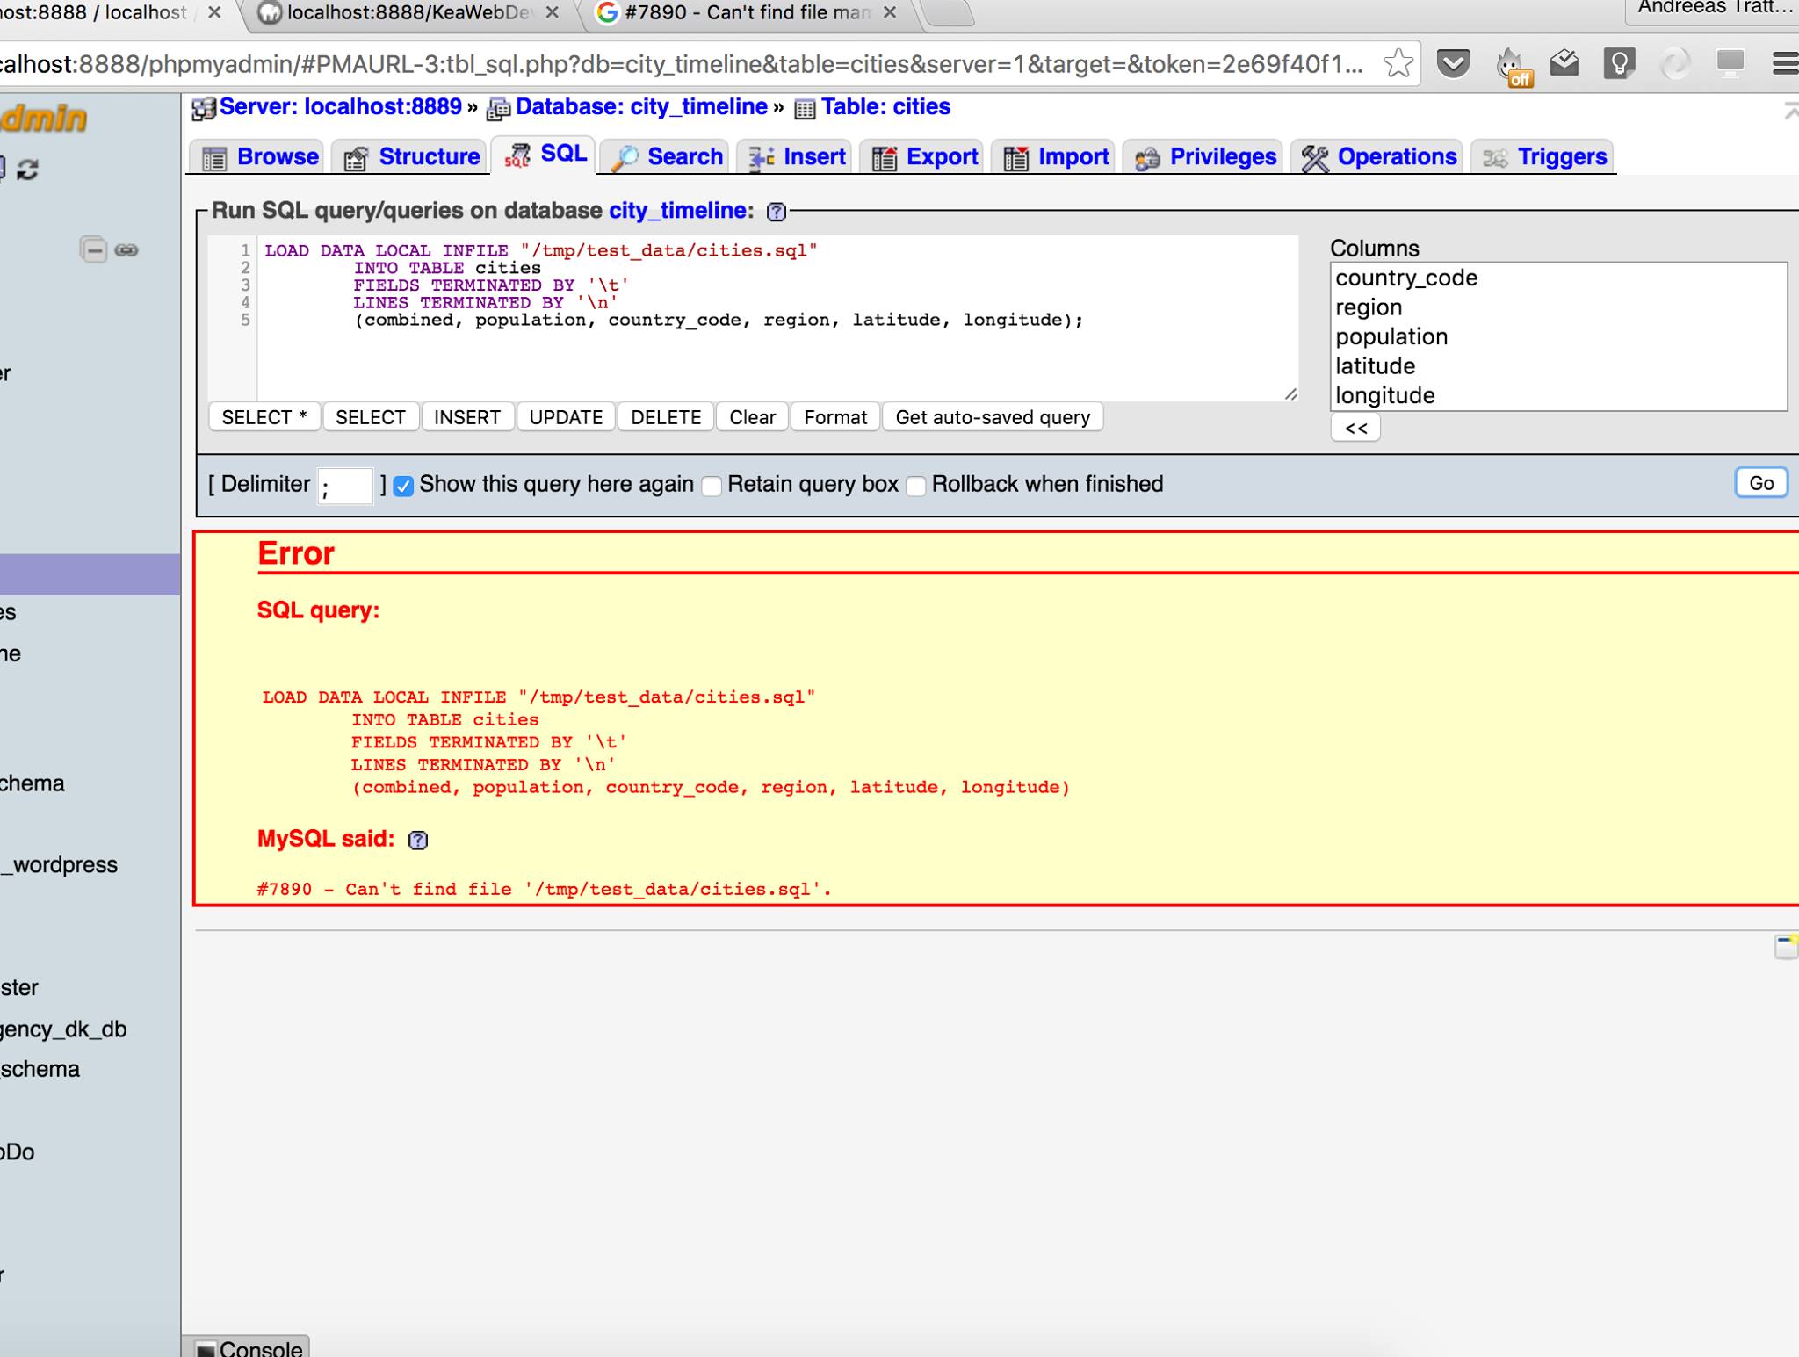Collapse the navigation panel with minus icon
Screen dimensions: 1799x1357
tap(94, 249)
